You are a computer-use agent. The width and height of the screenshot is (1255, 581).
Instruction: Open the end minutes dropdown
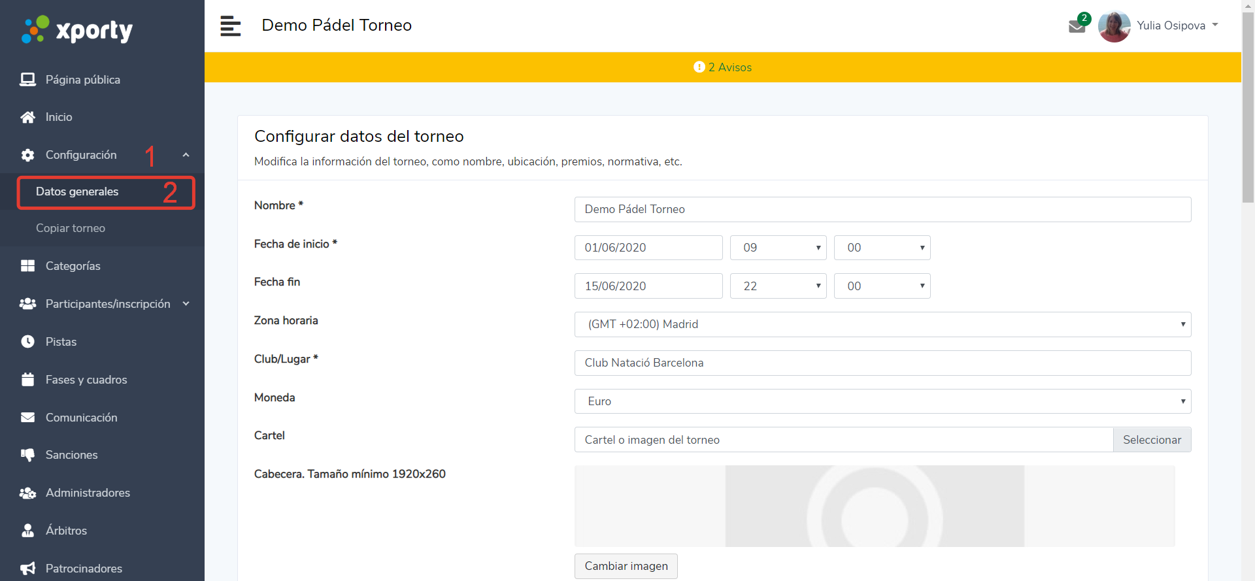pos(882,286)
